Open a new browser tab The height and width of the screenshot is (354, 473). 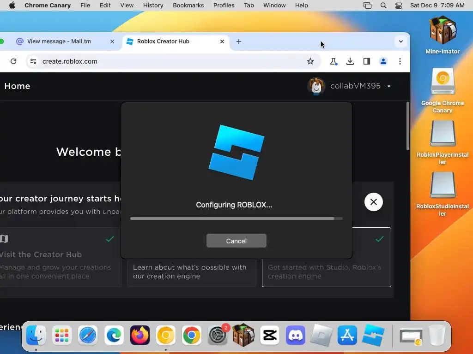coord(239,41)
